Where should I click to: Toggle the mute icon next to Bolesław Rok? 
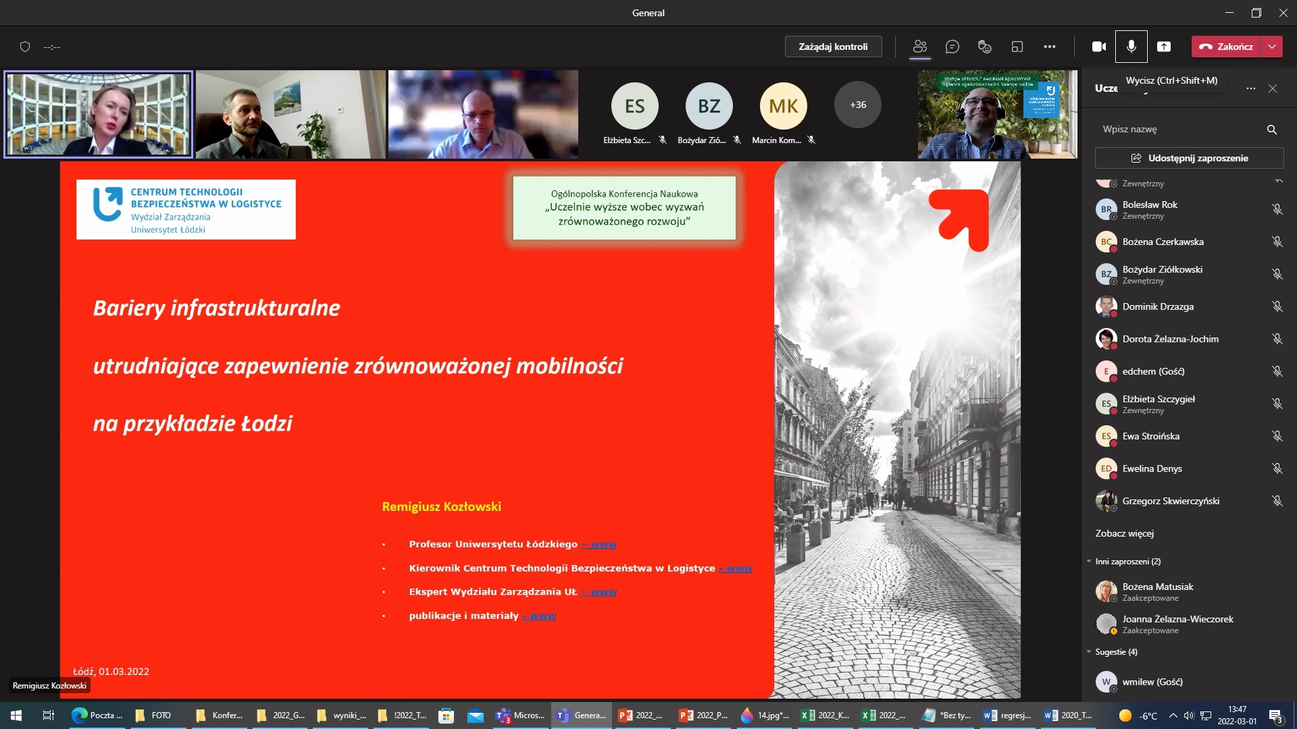[x=1277, y=209]
